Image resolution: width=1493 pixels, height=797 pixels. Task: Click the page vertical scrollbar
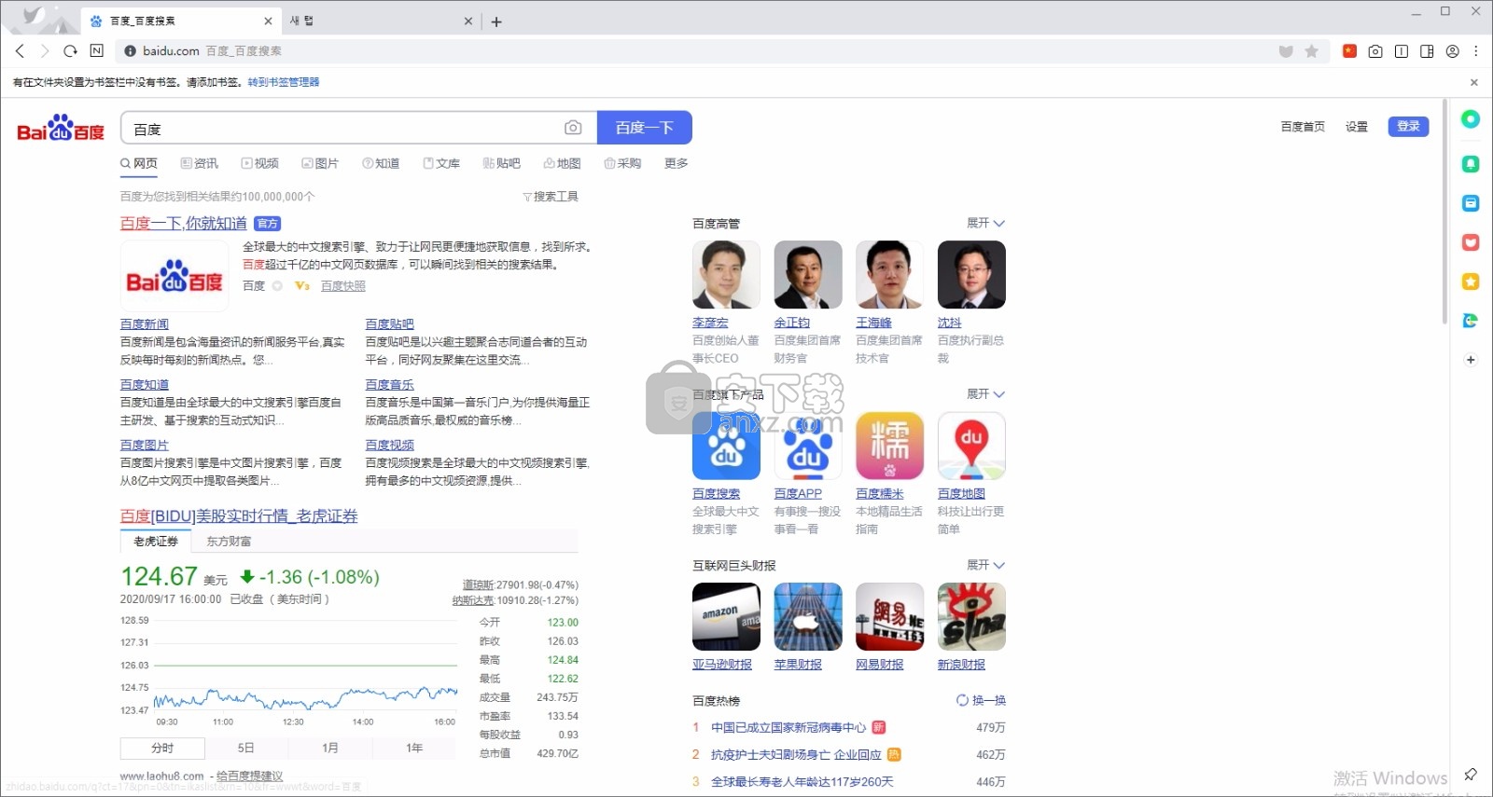[x=1444, y=212]
